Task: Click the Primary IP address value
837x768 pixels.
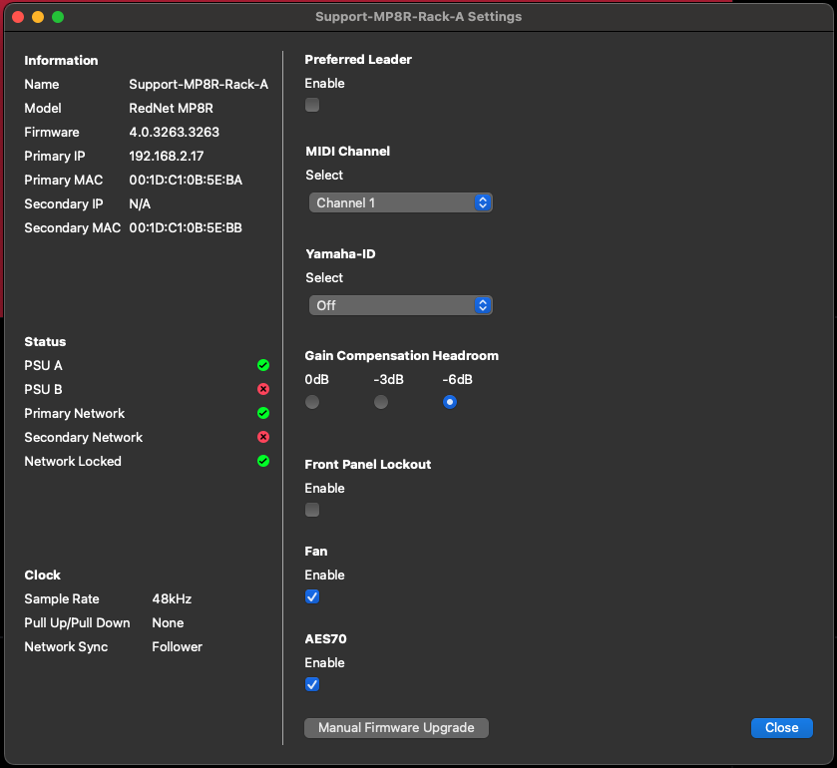Action: click(167, 157)
